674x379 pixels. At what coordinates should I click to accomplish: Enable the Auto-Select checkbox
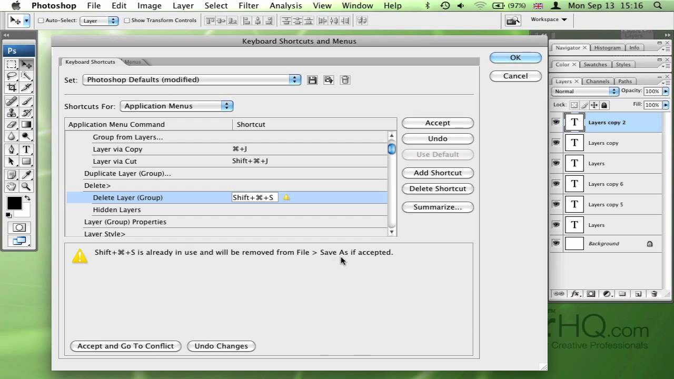tap(41, 21)
